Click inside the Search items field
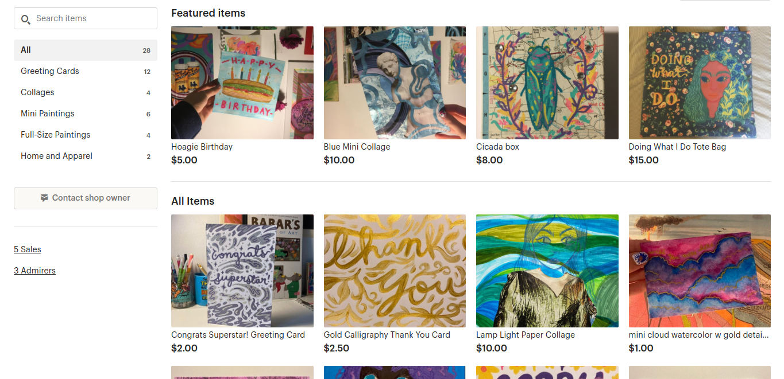 click(x=92, y=18)
